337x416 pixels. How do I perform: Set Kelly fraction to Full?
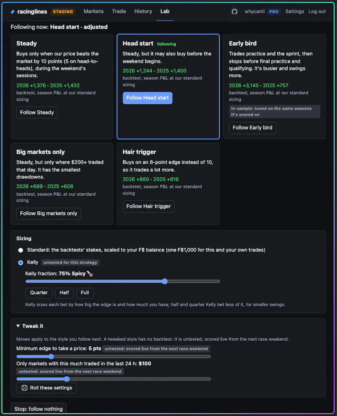85,293
